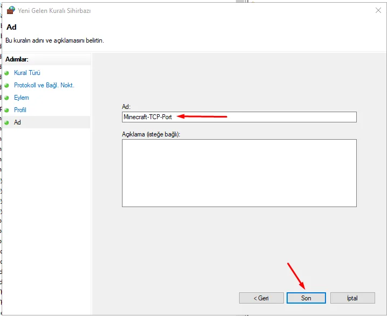
Task: Click the Adımlar: steps header
Action: 17,59
